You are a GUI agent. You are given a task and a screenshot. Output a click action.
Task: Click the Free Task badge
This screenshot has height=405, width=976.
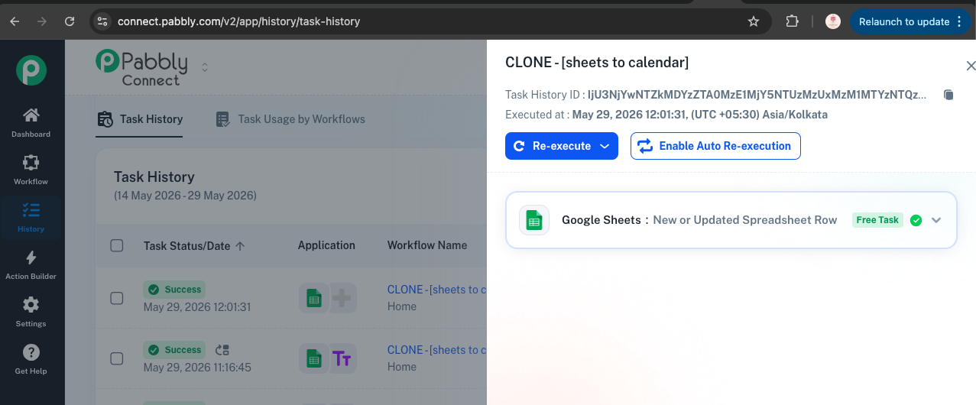point(877,220)
